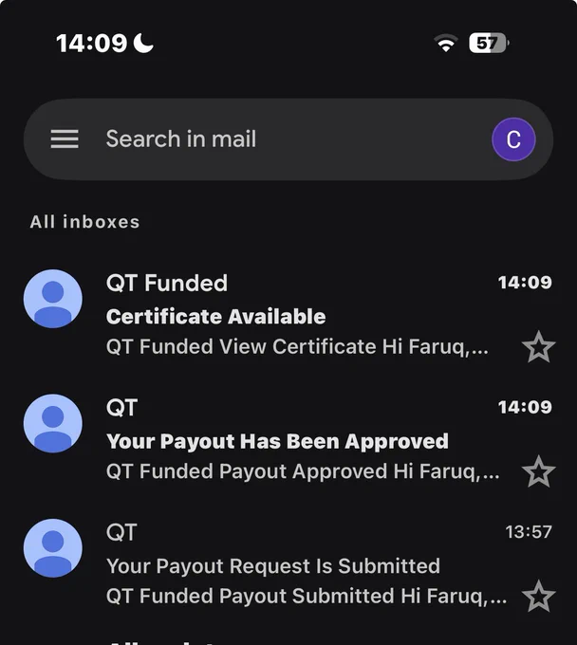Screen dimensions: 577x645
Task: Tap the battery indicator showing 57
Action: coord(489,43)
